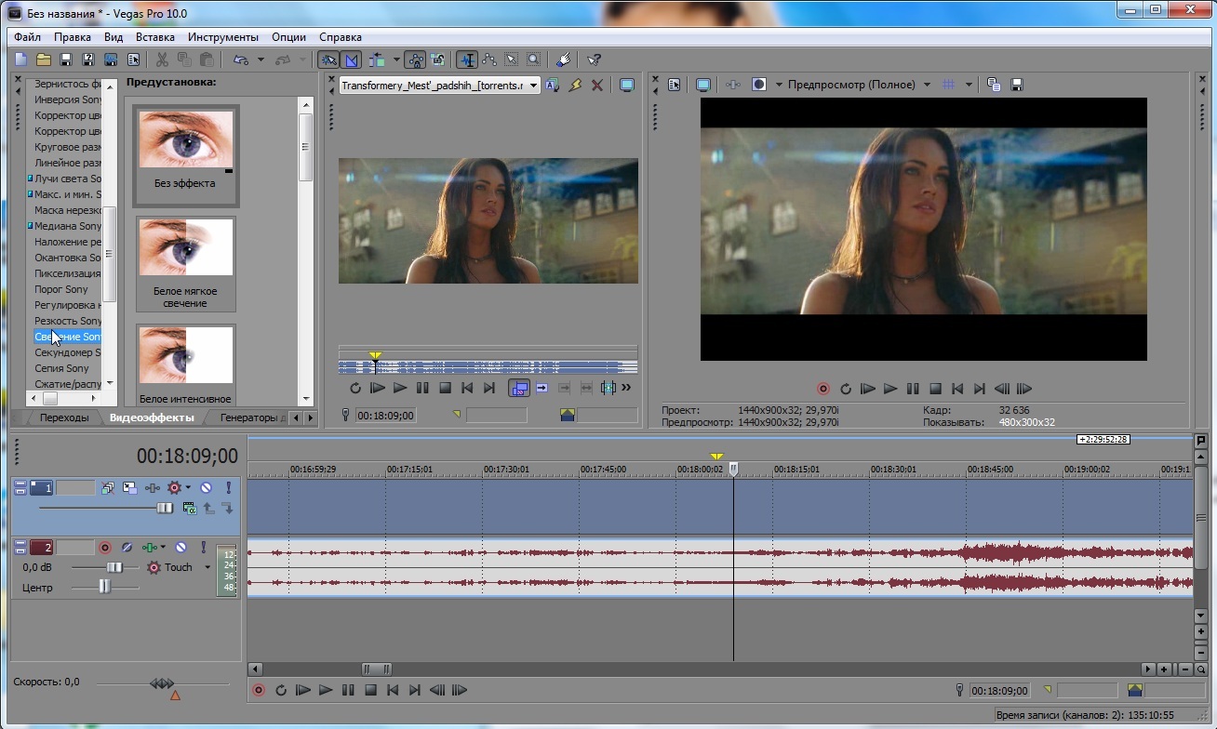Expand the preview quality dropdown arrow
Viewport: 1217px width, 729px height.
pos(927,85)
